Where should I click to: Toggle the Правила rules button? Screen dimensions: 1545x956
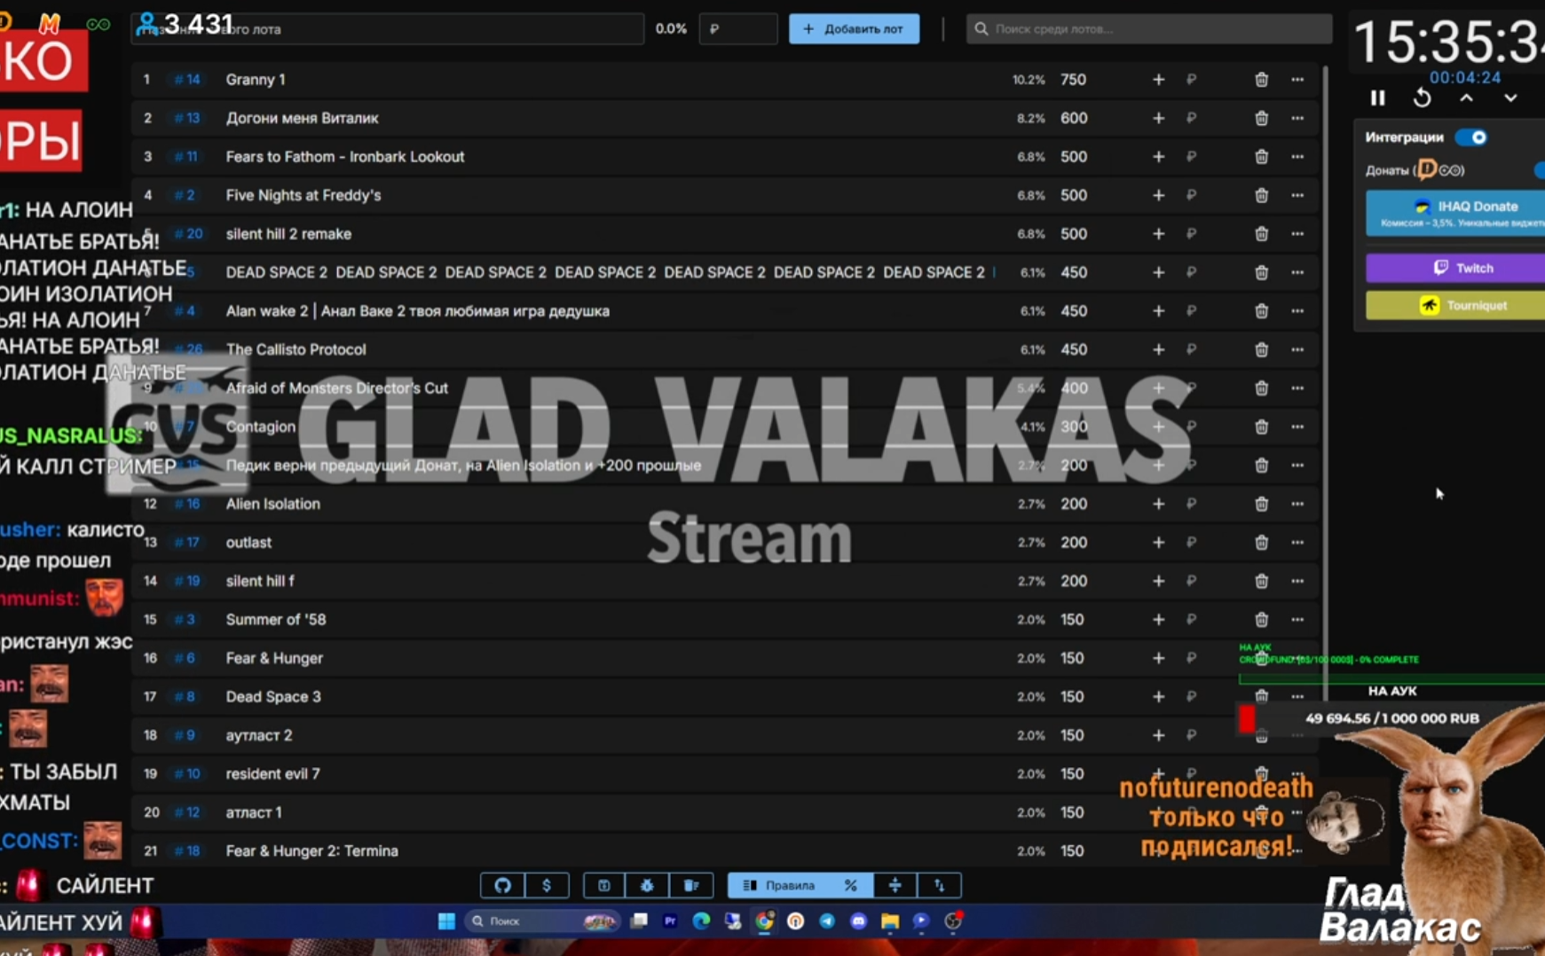[779, 885]
